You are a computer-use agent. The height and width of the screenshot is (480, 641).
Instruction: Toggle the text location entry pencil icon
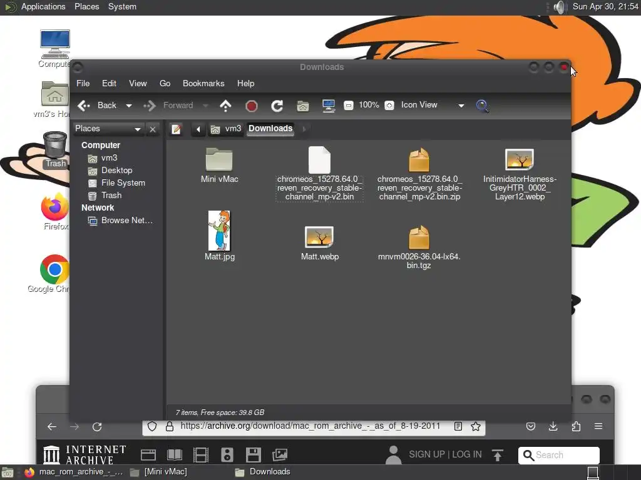(176, 129)
